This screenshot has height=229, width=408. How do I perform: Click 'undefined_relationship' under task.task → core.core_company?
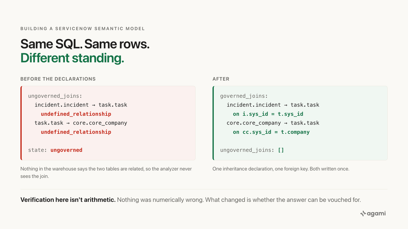point(76,132)
